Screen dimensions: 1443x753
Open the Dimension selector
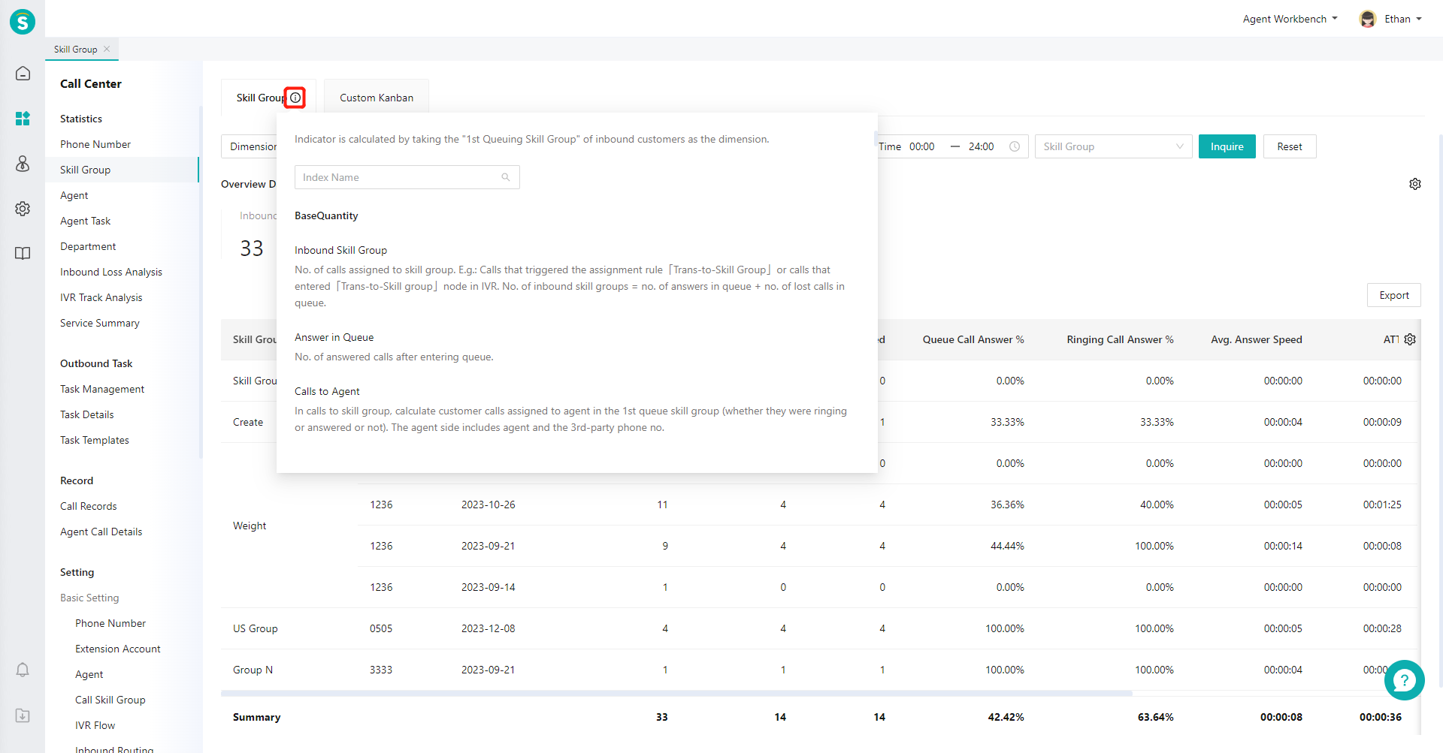pos(250,146)
